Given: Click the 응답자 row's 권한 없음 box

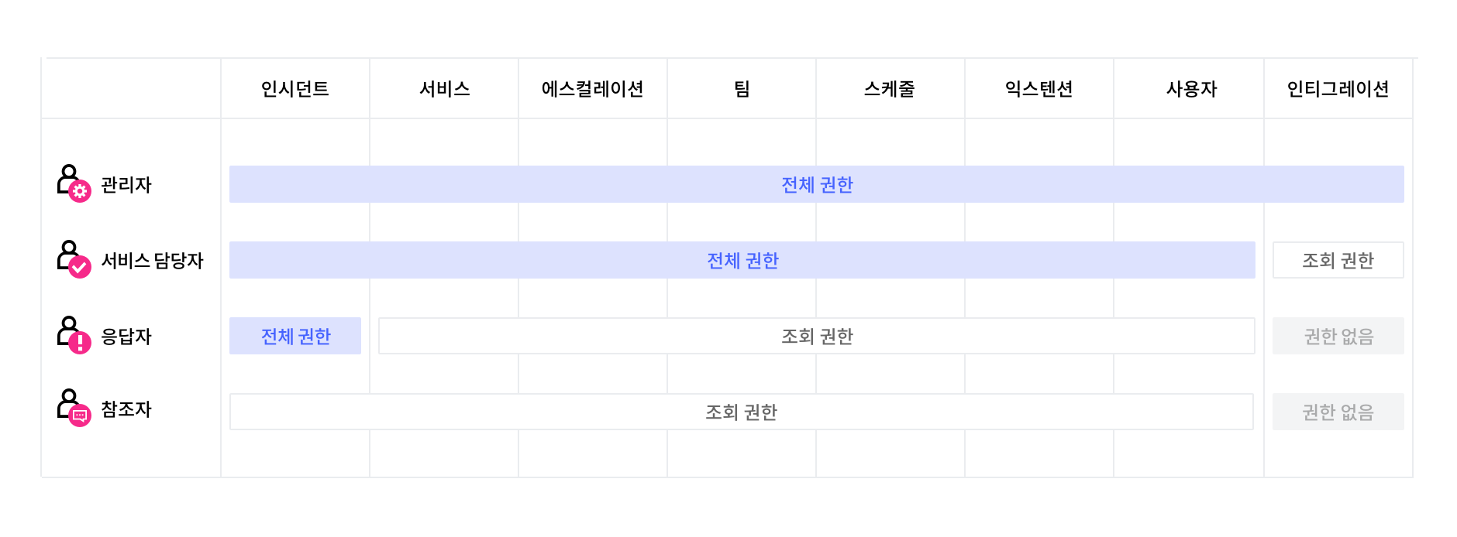Looking at the screenshot, I should tap(1338, 336).
